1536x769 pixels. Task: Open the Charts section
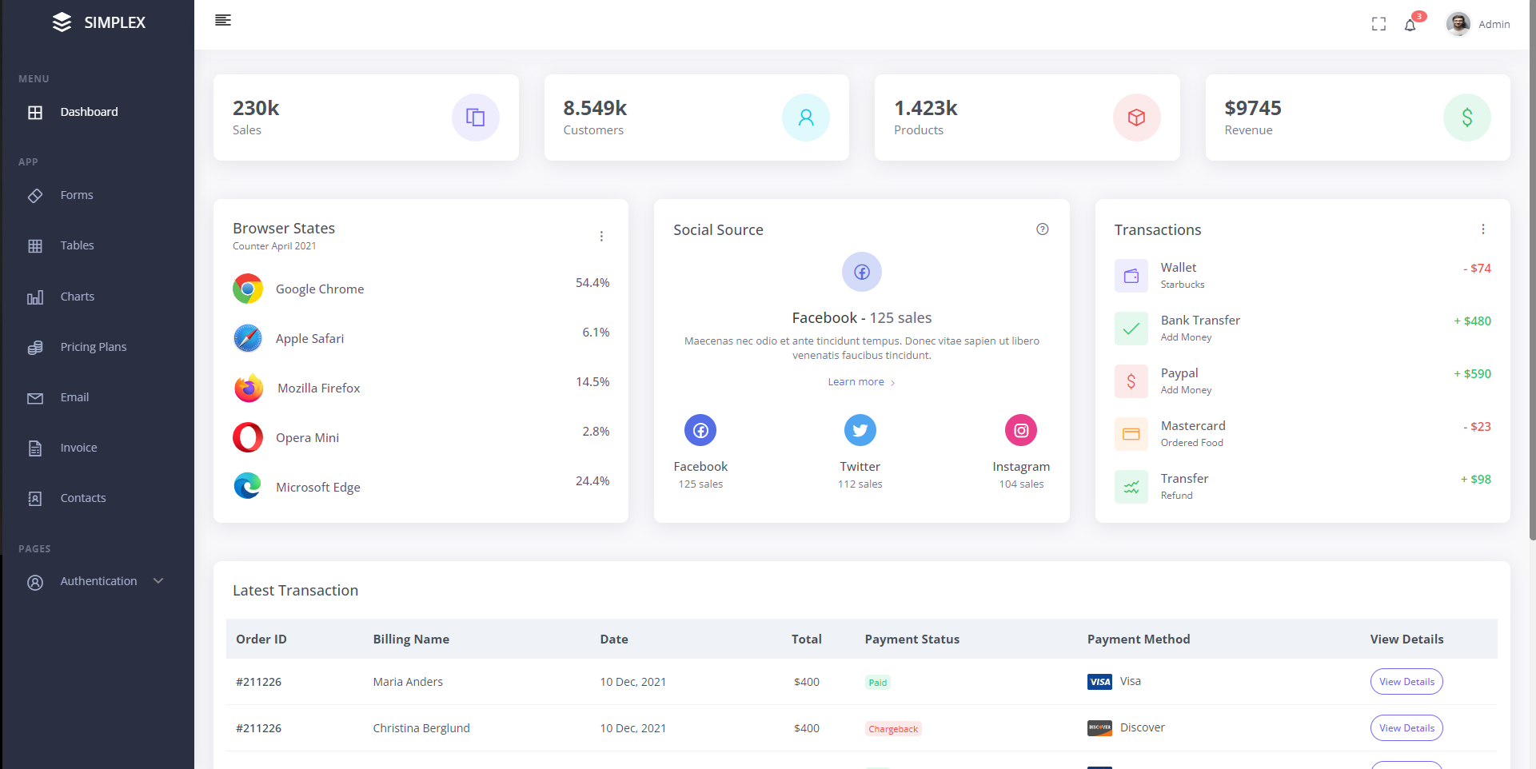click(x=35, y=296)
